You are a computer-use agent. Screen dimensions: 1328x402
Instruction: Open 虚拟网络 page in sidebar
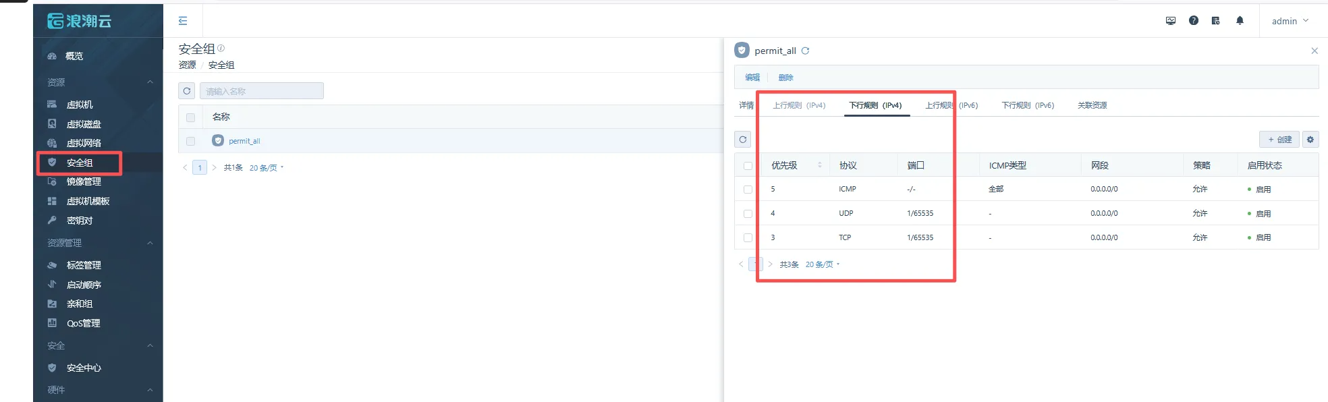coord(84,143)
